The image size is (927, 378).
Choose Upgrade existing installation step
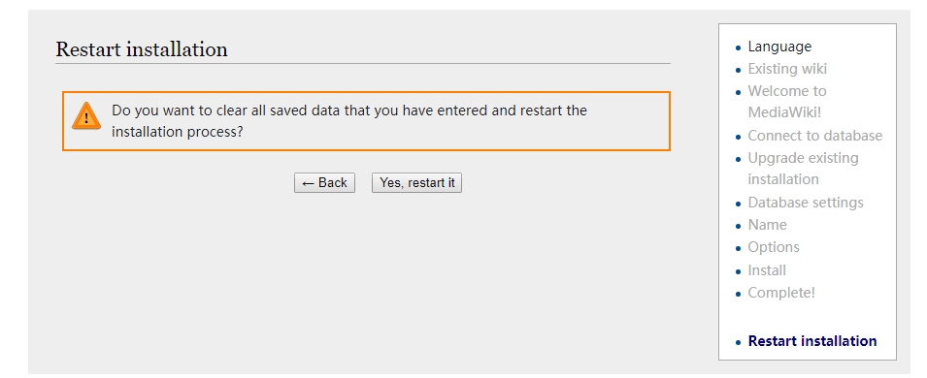(x=803, y=169)
